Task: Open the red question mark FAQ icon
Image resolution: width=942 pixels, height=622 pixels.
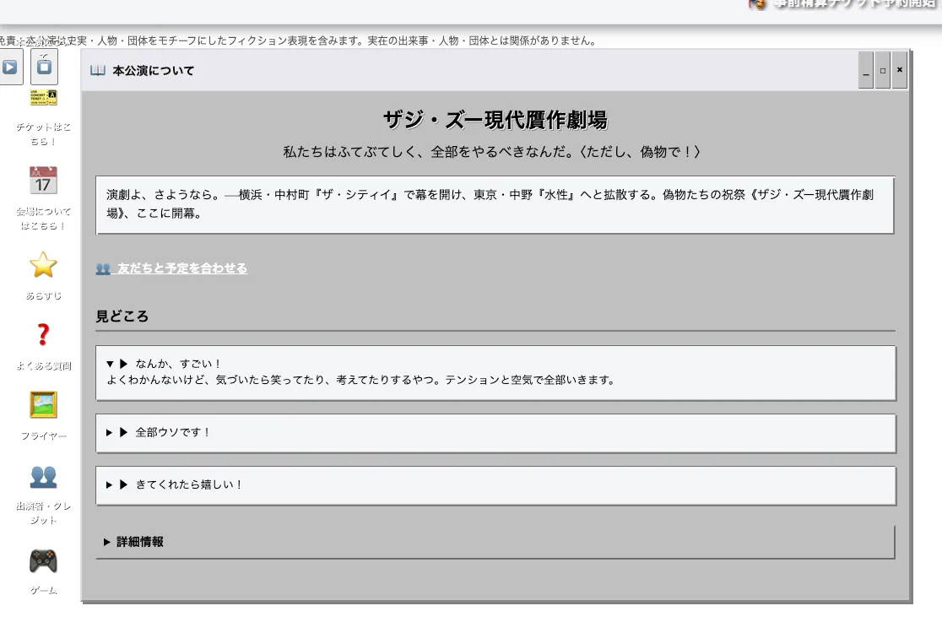Action: click(x=43, y=335)
